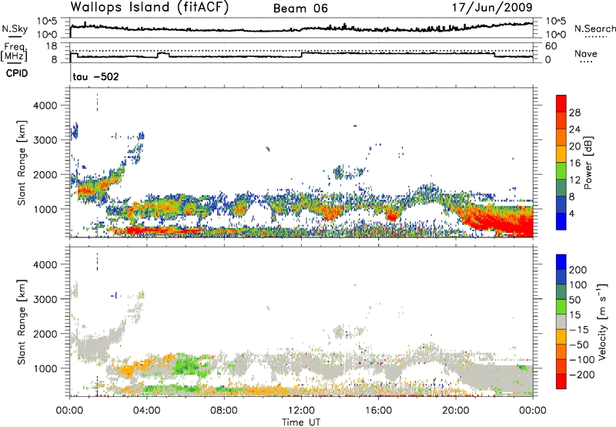Click the '60' tick label beside Nave

coord(551,46)
